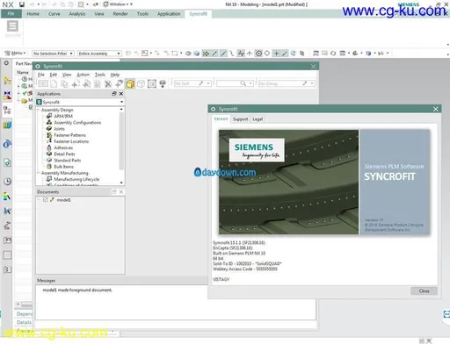Click the yellow solid cube toolbar icon
The width and height of the screenshot is (450, 344).
tap(130, 84)
